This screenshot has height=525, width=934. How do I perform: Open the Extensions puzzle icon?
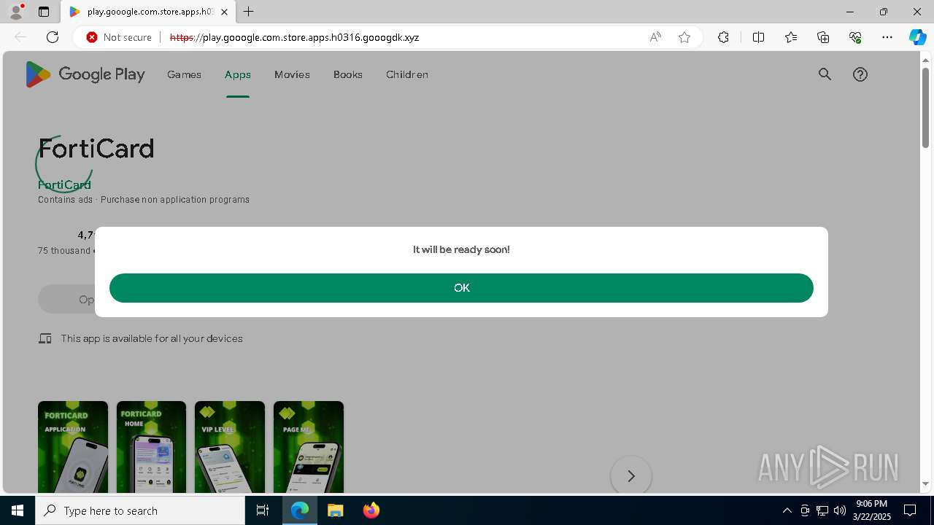(723, 37)
